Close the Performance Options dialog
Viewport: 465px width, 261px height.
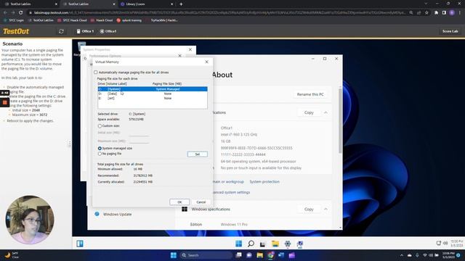click(x=179, y=56)
